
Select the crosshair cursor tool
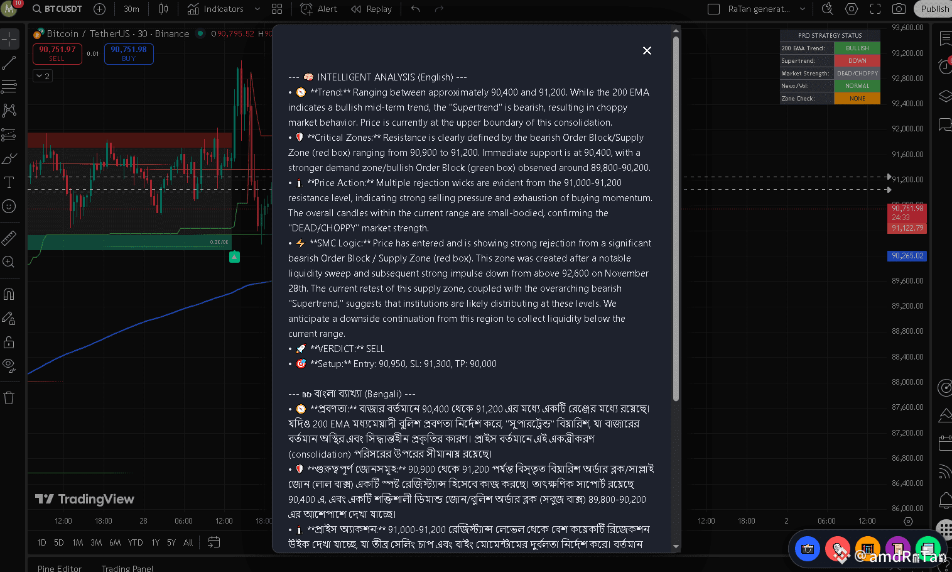9,39
